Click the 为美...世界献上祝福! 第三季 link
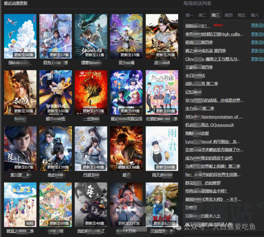Image resolution: width=264 pixels, height=237 pixels. click(x=213, y=166)
